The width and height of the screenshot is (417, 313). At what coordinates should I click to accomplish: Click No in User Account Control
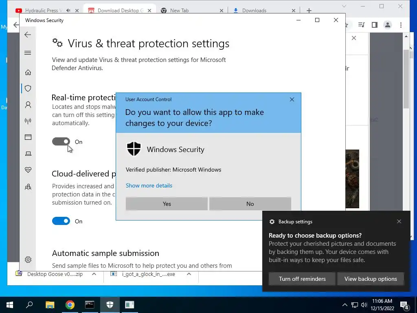(x=250, y=204)
